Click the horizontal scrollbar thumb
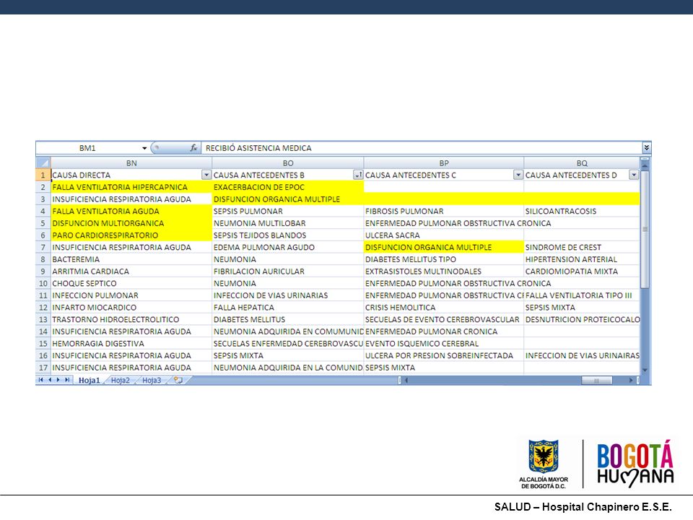Image resolution: width=693 pixels, height=520 pixels. point(597,381)
